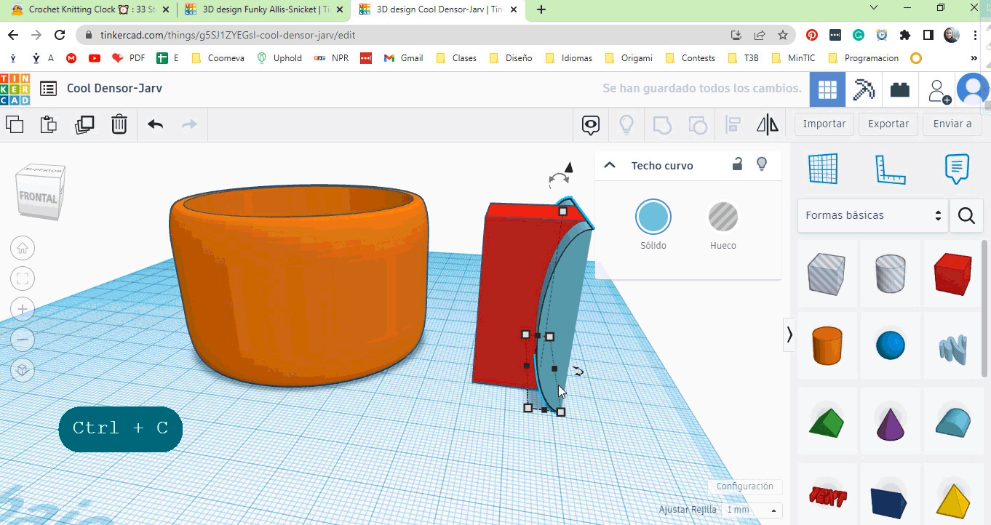Switch to the Funky Allis-Snicket browser tab
The height and width of the screenshot is (525, 991).
tap(262, 10)
